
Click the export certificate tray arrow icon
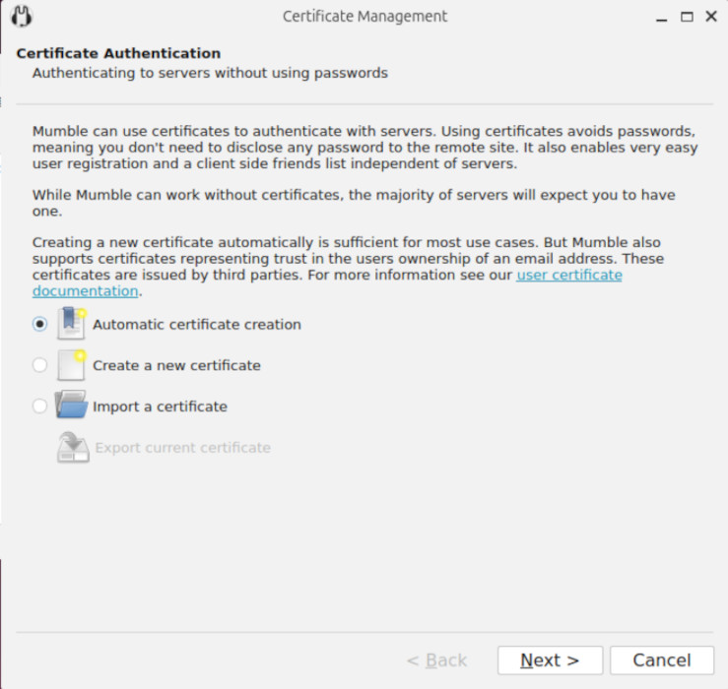[x=73, y=447]
